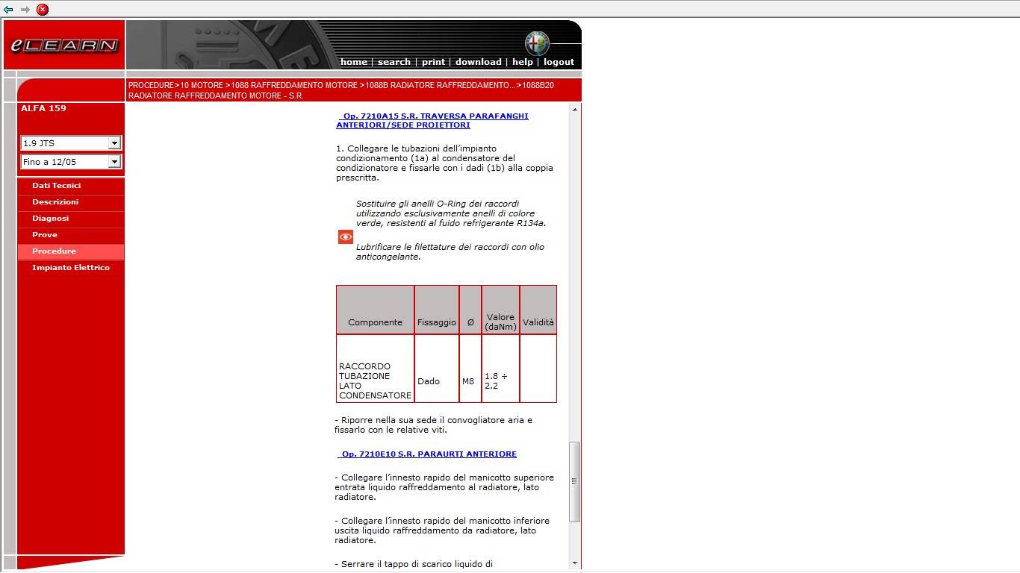Select Diagnosi in the sidebar

coord(71,219)
